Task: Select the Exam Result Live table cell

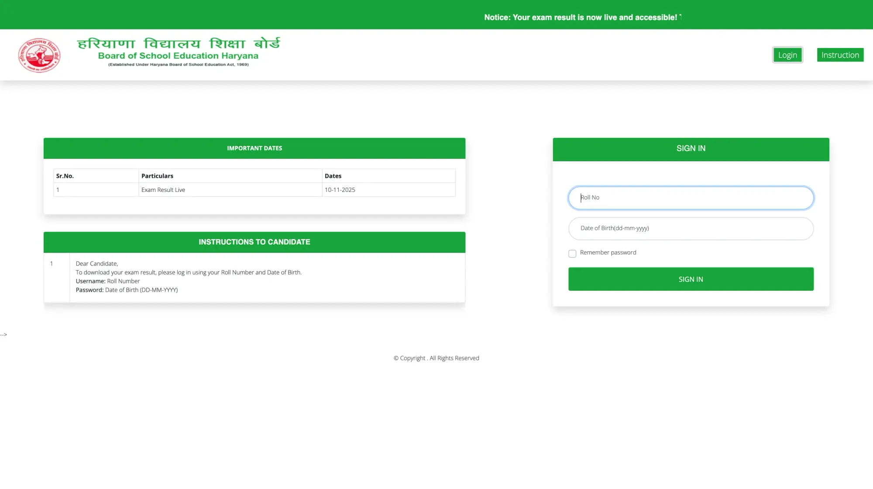Action: [163, 190]
